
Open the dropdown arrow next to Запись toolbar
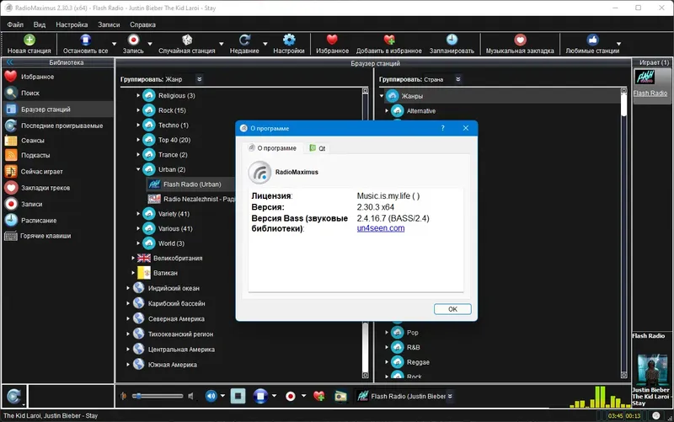[150, 44]
